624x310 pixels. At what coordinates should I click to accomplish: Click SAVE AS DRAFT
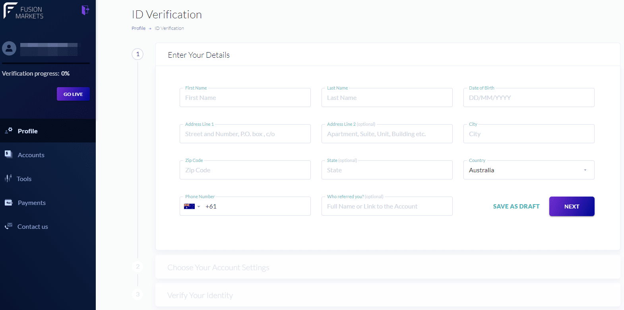(x=516, y=206)
